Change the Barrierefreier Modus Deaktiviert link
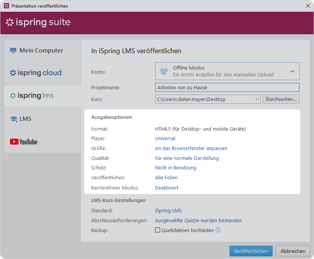This screenshot has width=314, height=259. pos(167,188)
